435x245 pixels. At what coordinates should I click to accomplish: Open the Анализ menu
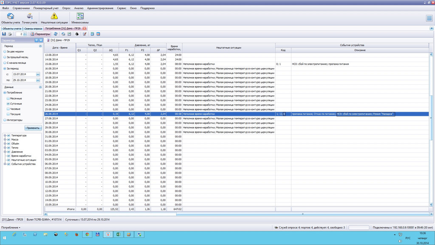pos(79,8)
